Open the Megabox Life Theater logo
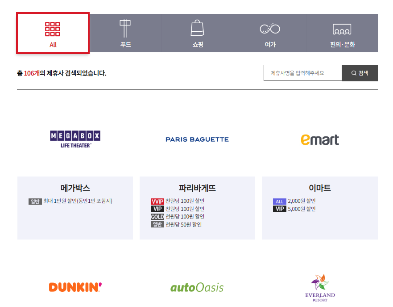 [x=75, y=139]
